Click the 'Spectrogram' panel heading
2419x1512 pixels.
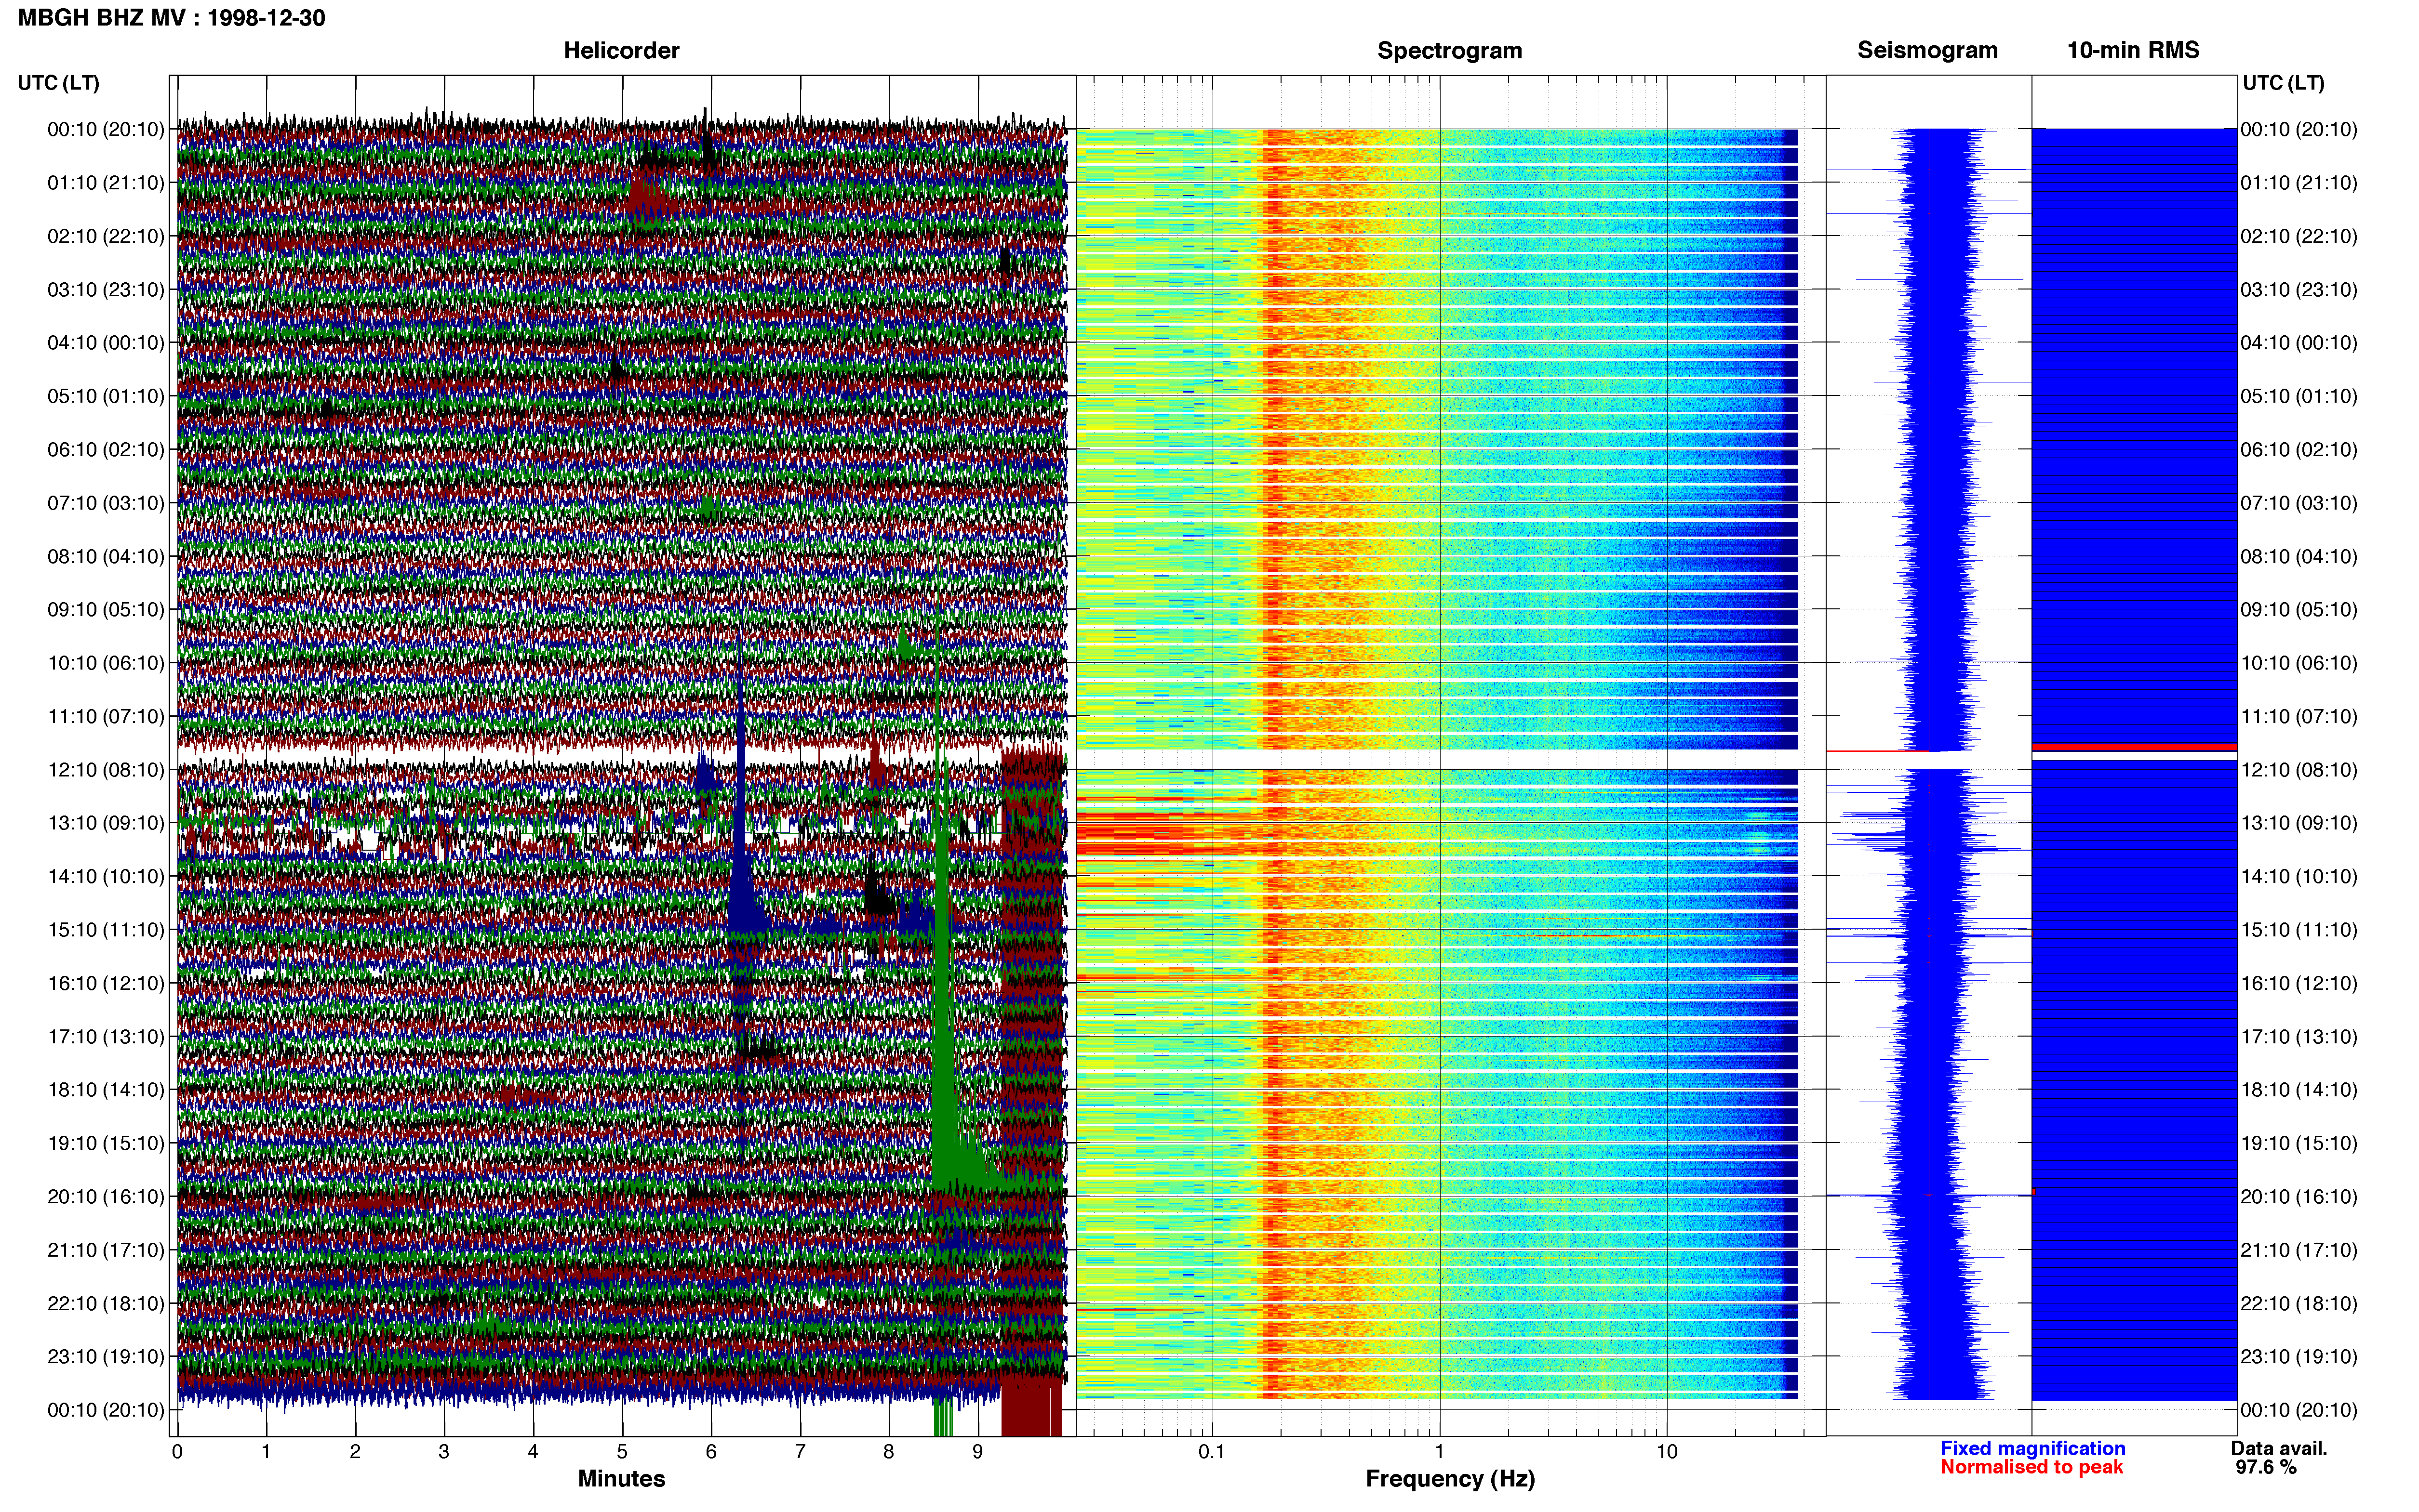[1450, 50]
